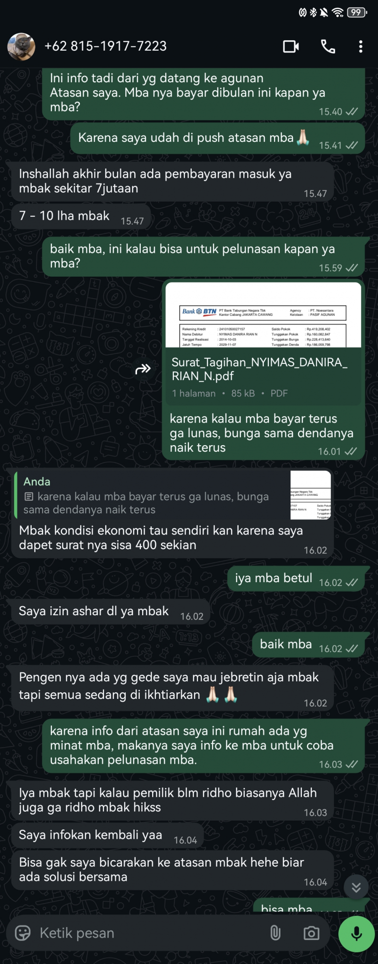Select message 'iya mba betul'
Image resolution: width=378 pixels, height=964 pixels.
pos(296,578)
